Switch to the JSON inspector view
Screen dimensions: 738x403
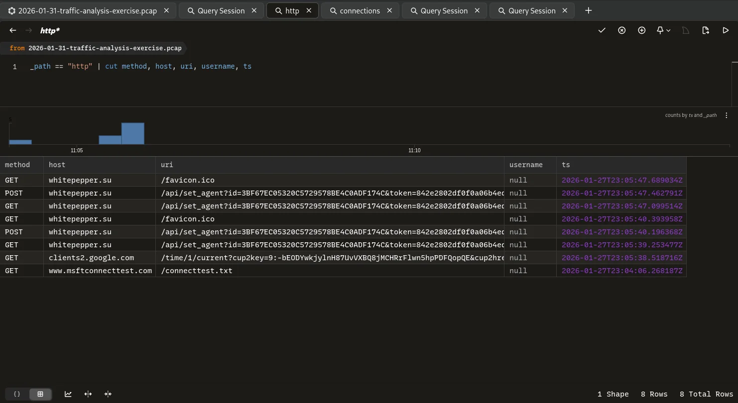[x=17, y=394]
